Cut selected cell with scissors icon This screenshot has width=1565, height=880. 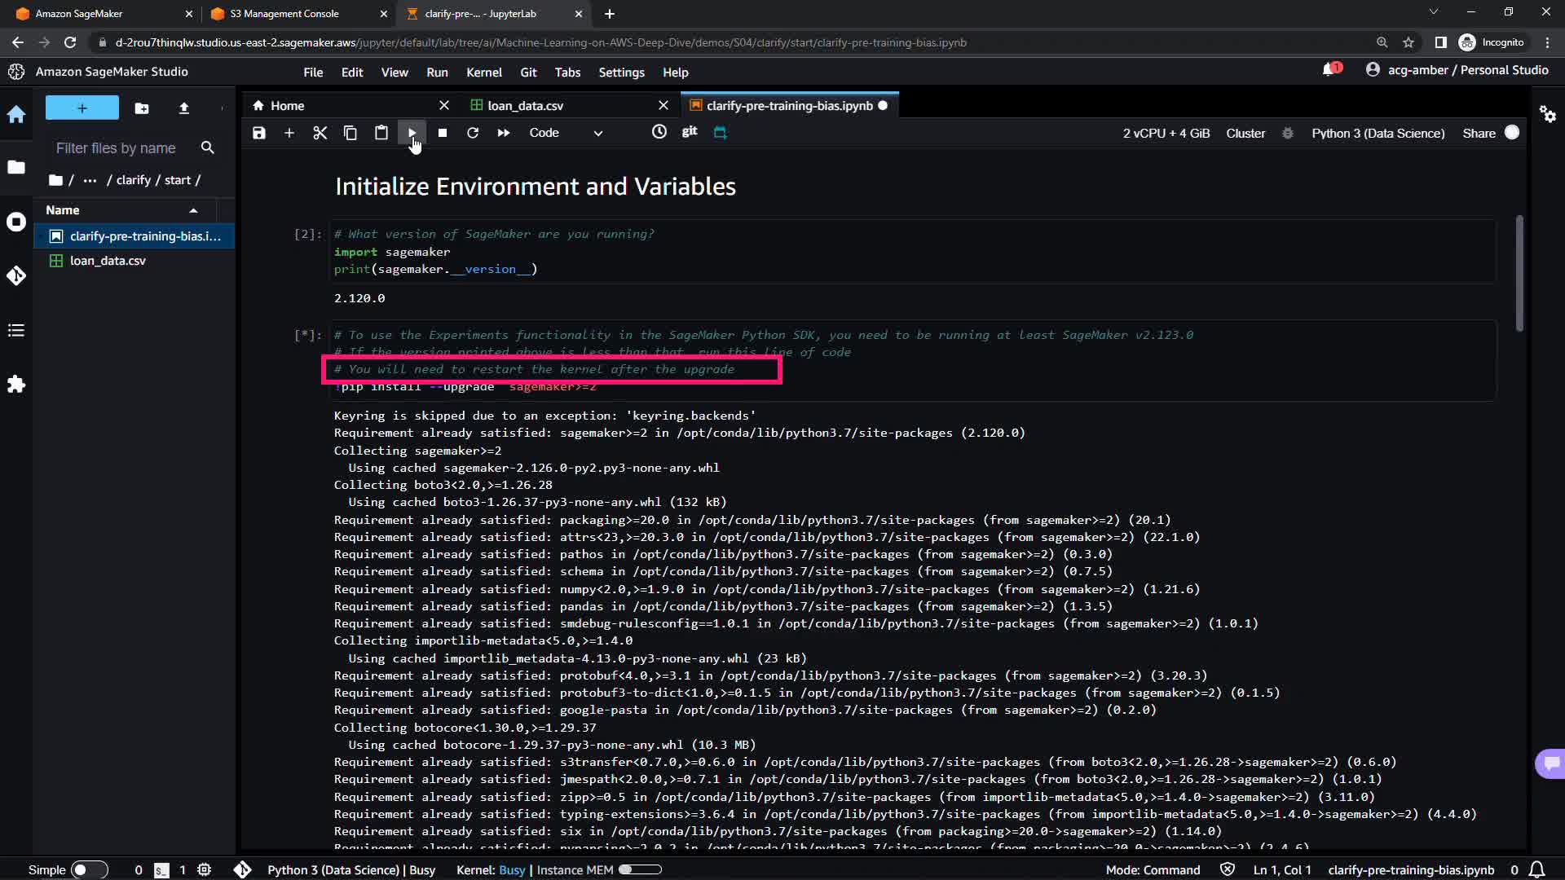320,133
